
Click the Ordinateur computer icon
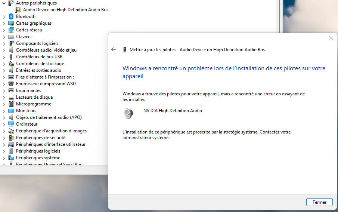click(11, 124)
